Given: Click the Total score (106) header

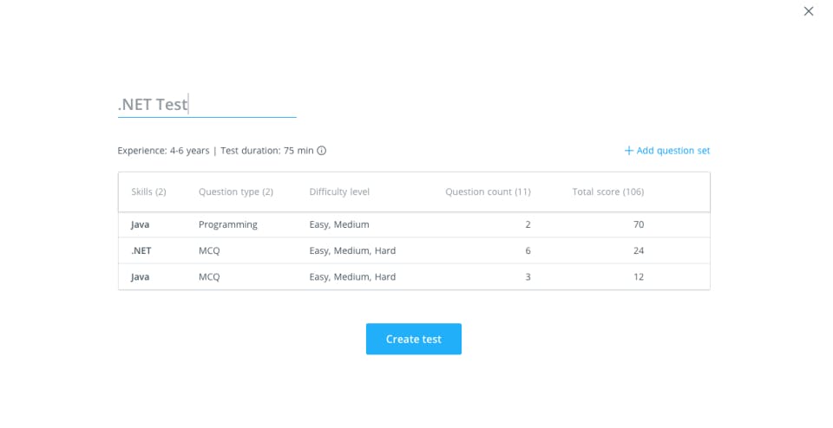Looking at the screenshot, I should click(x=607, y=191).
